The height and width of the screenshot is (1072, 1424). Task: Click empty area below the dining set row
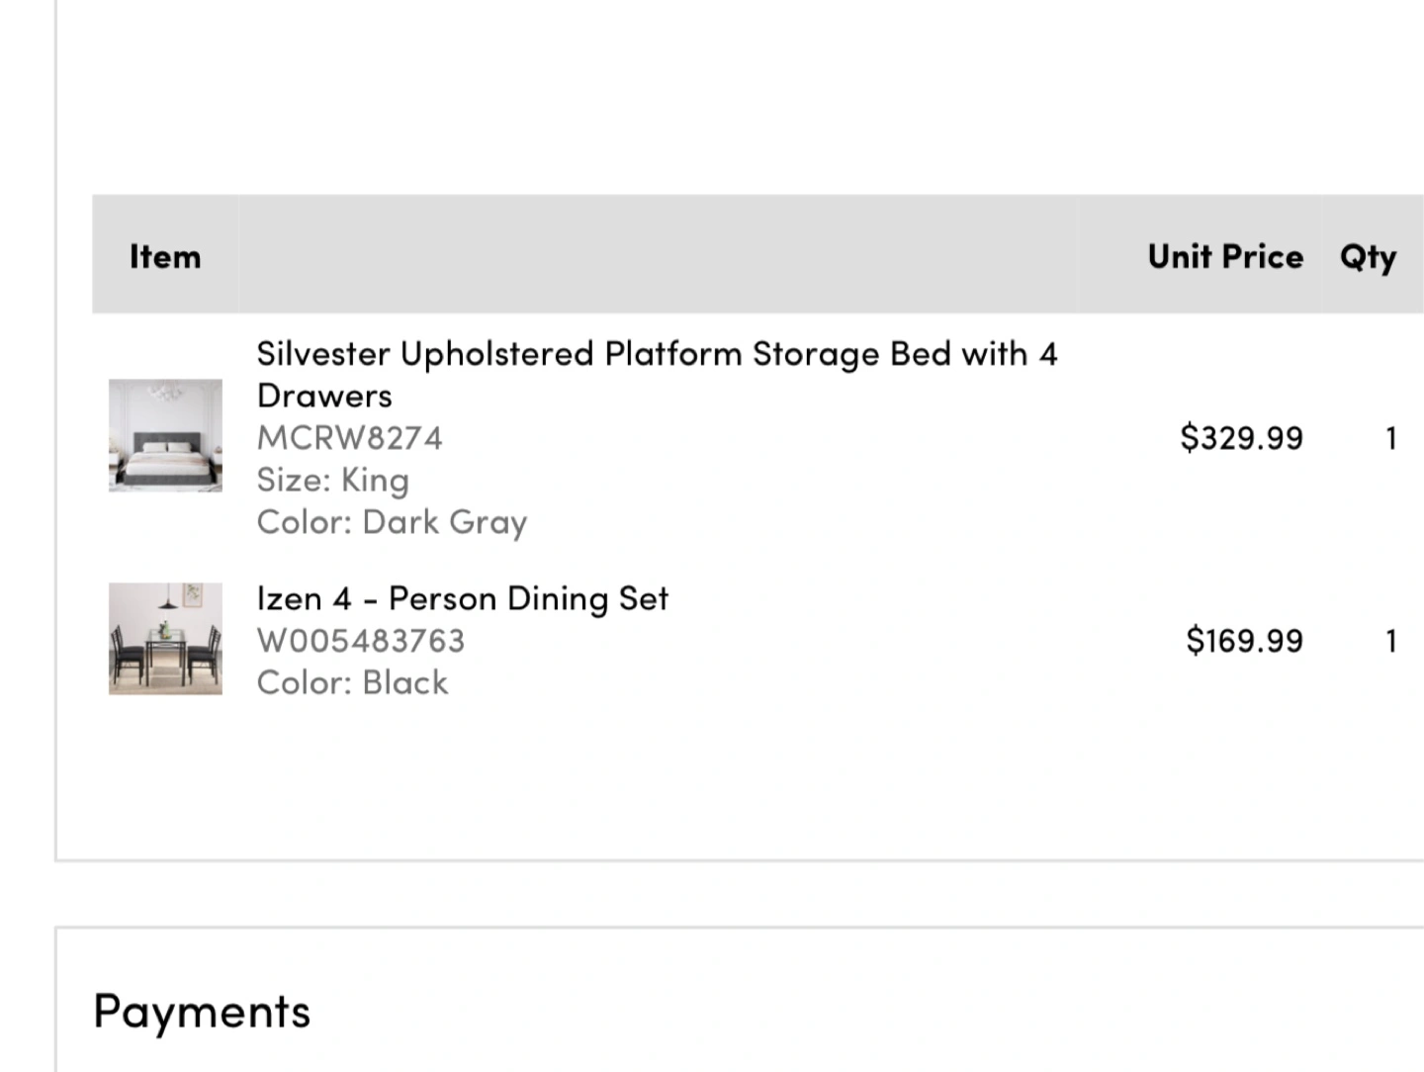pyautogui.click(x=740, y=781)
